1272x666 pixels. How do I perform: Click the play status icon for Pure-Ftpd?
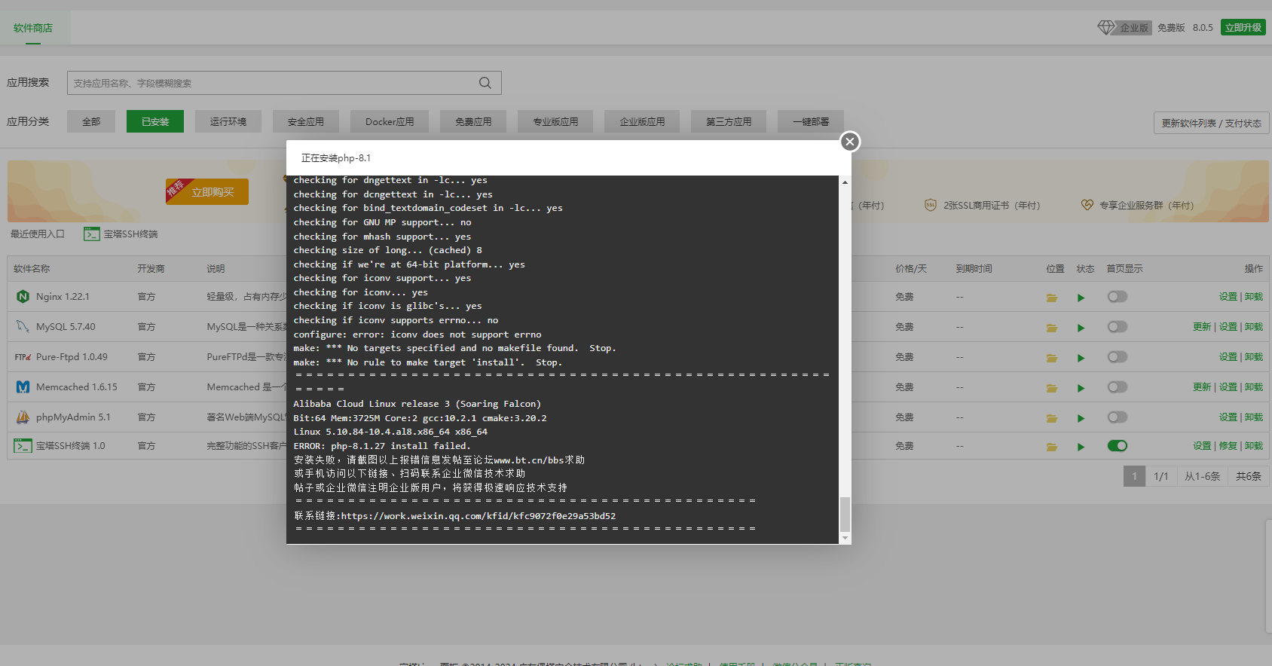pyautogui.click(x=1081, y=358)
